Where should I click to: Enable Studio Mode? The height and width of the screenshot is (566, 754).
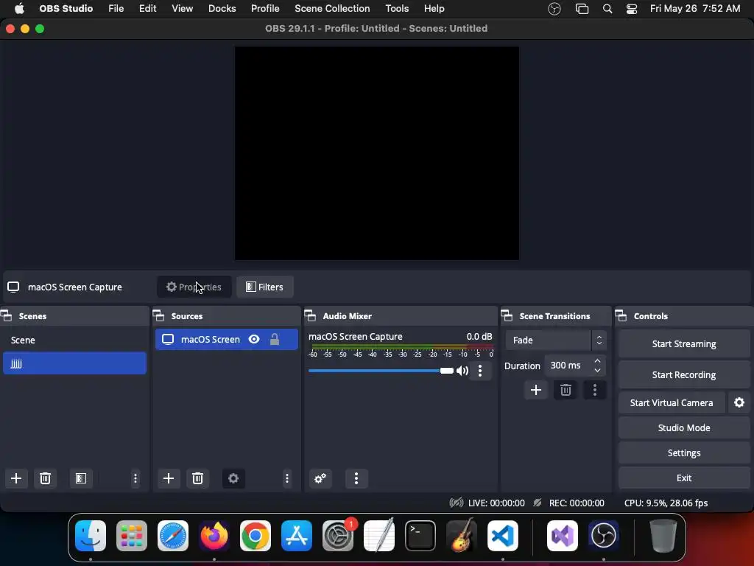684,427
